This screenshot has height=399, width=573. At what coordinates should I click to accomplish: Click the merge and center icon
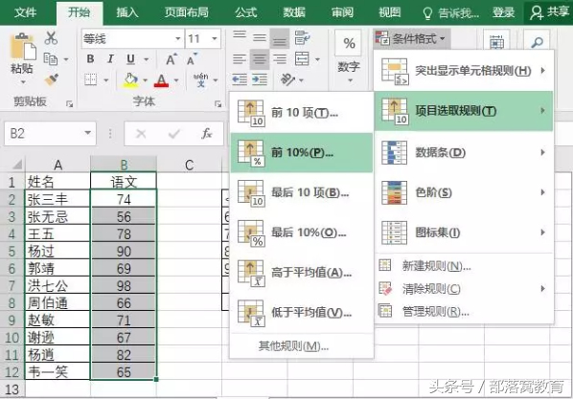[303, 58]
